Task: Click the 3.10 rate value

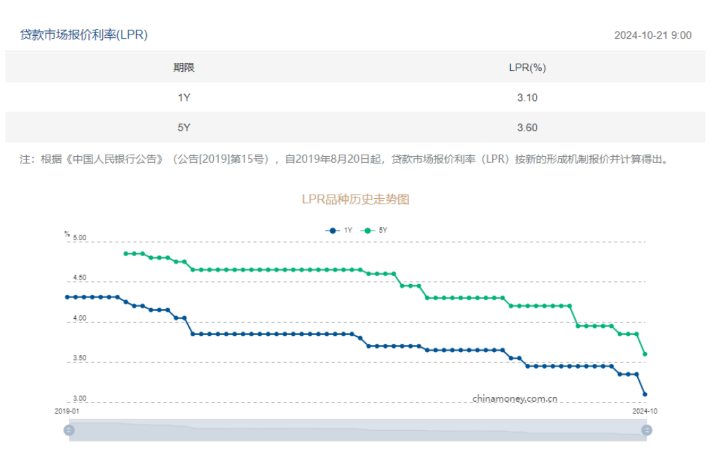Action: 527,97
